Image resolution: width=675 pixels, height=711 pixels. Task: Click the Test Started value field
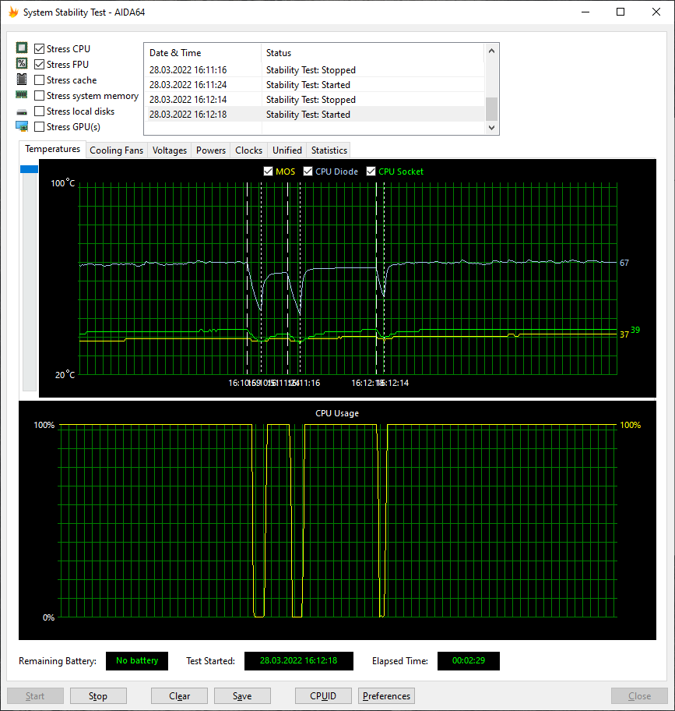(x=299, y=660)
